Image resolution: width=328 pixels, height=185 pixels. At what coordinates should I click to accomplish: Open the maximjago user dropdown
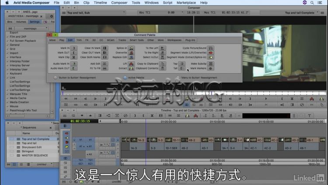31,28
